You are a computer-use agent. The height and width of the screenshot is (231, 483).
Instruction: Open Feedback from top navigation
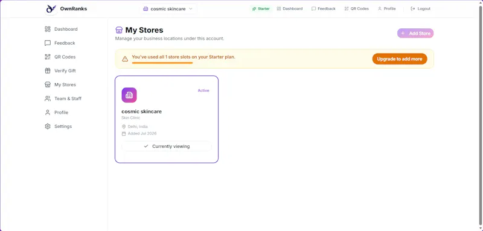pos(324,9)
